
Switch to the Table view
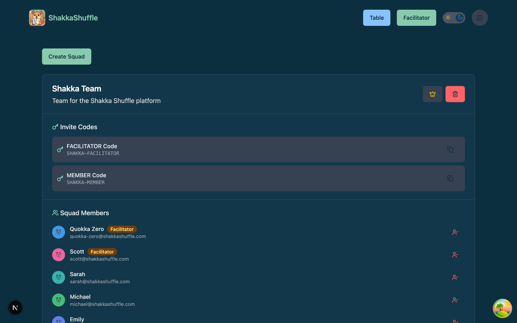(x=376, y=17)
